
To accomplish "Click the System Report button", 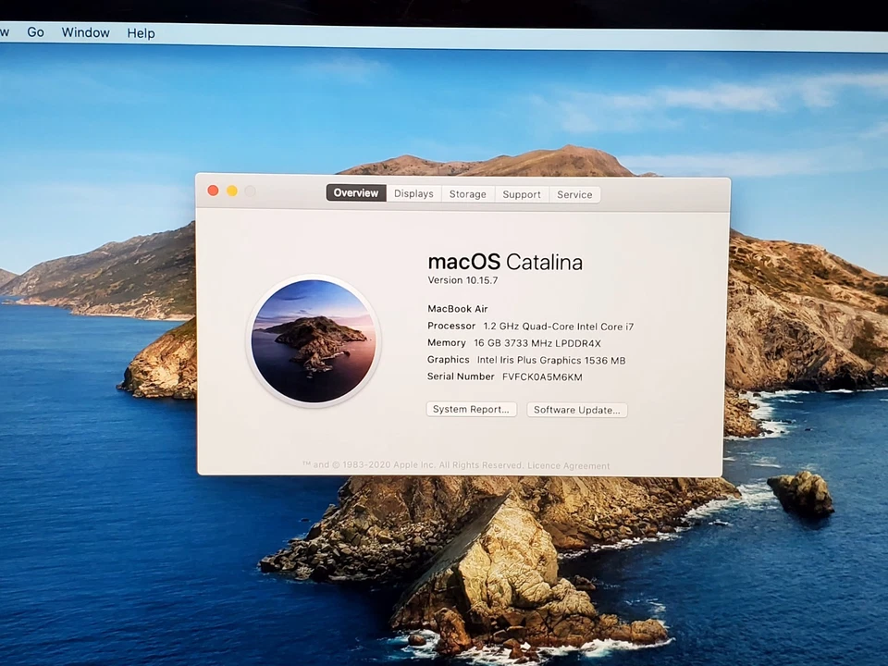I will coord(471,410).
